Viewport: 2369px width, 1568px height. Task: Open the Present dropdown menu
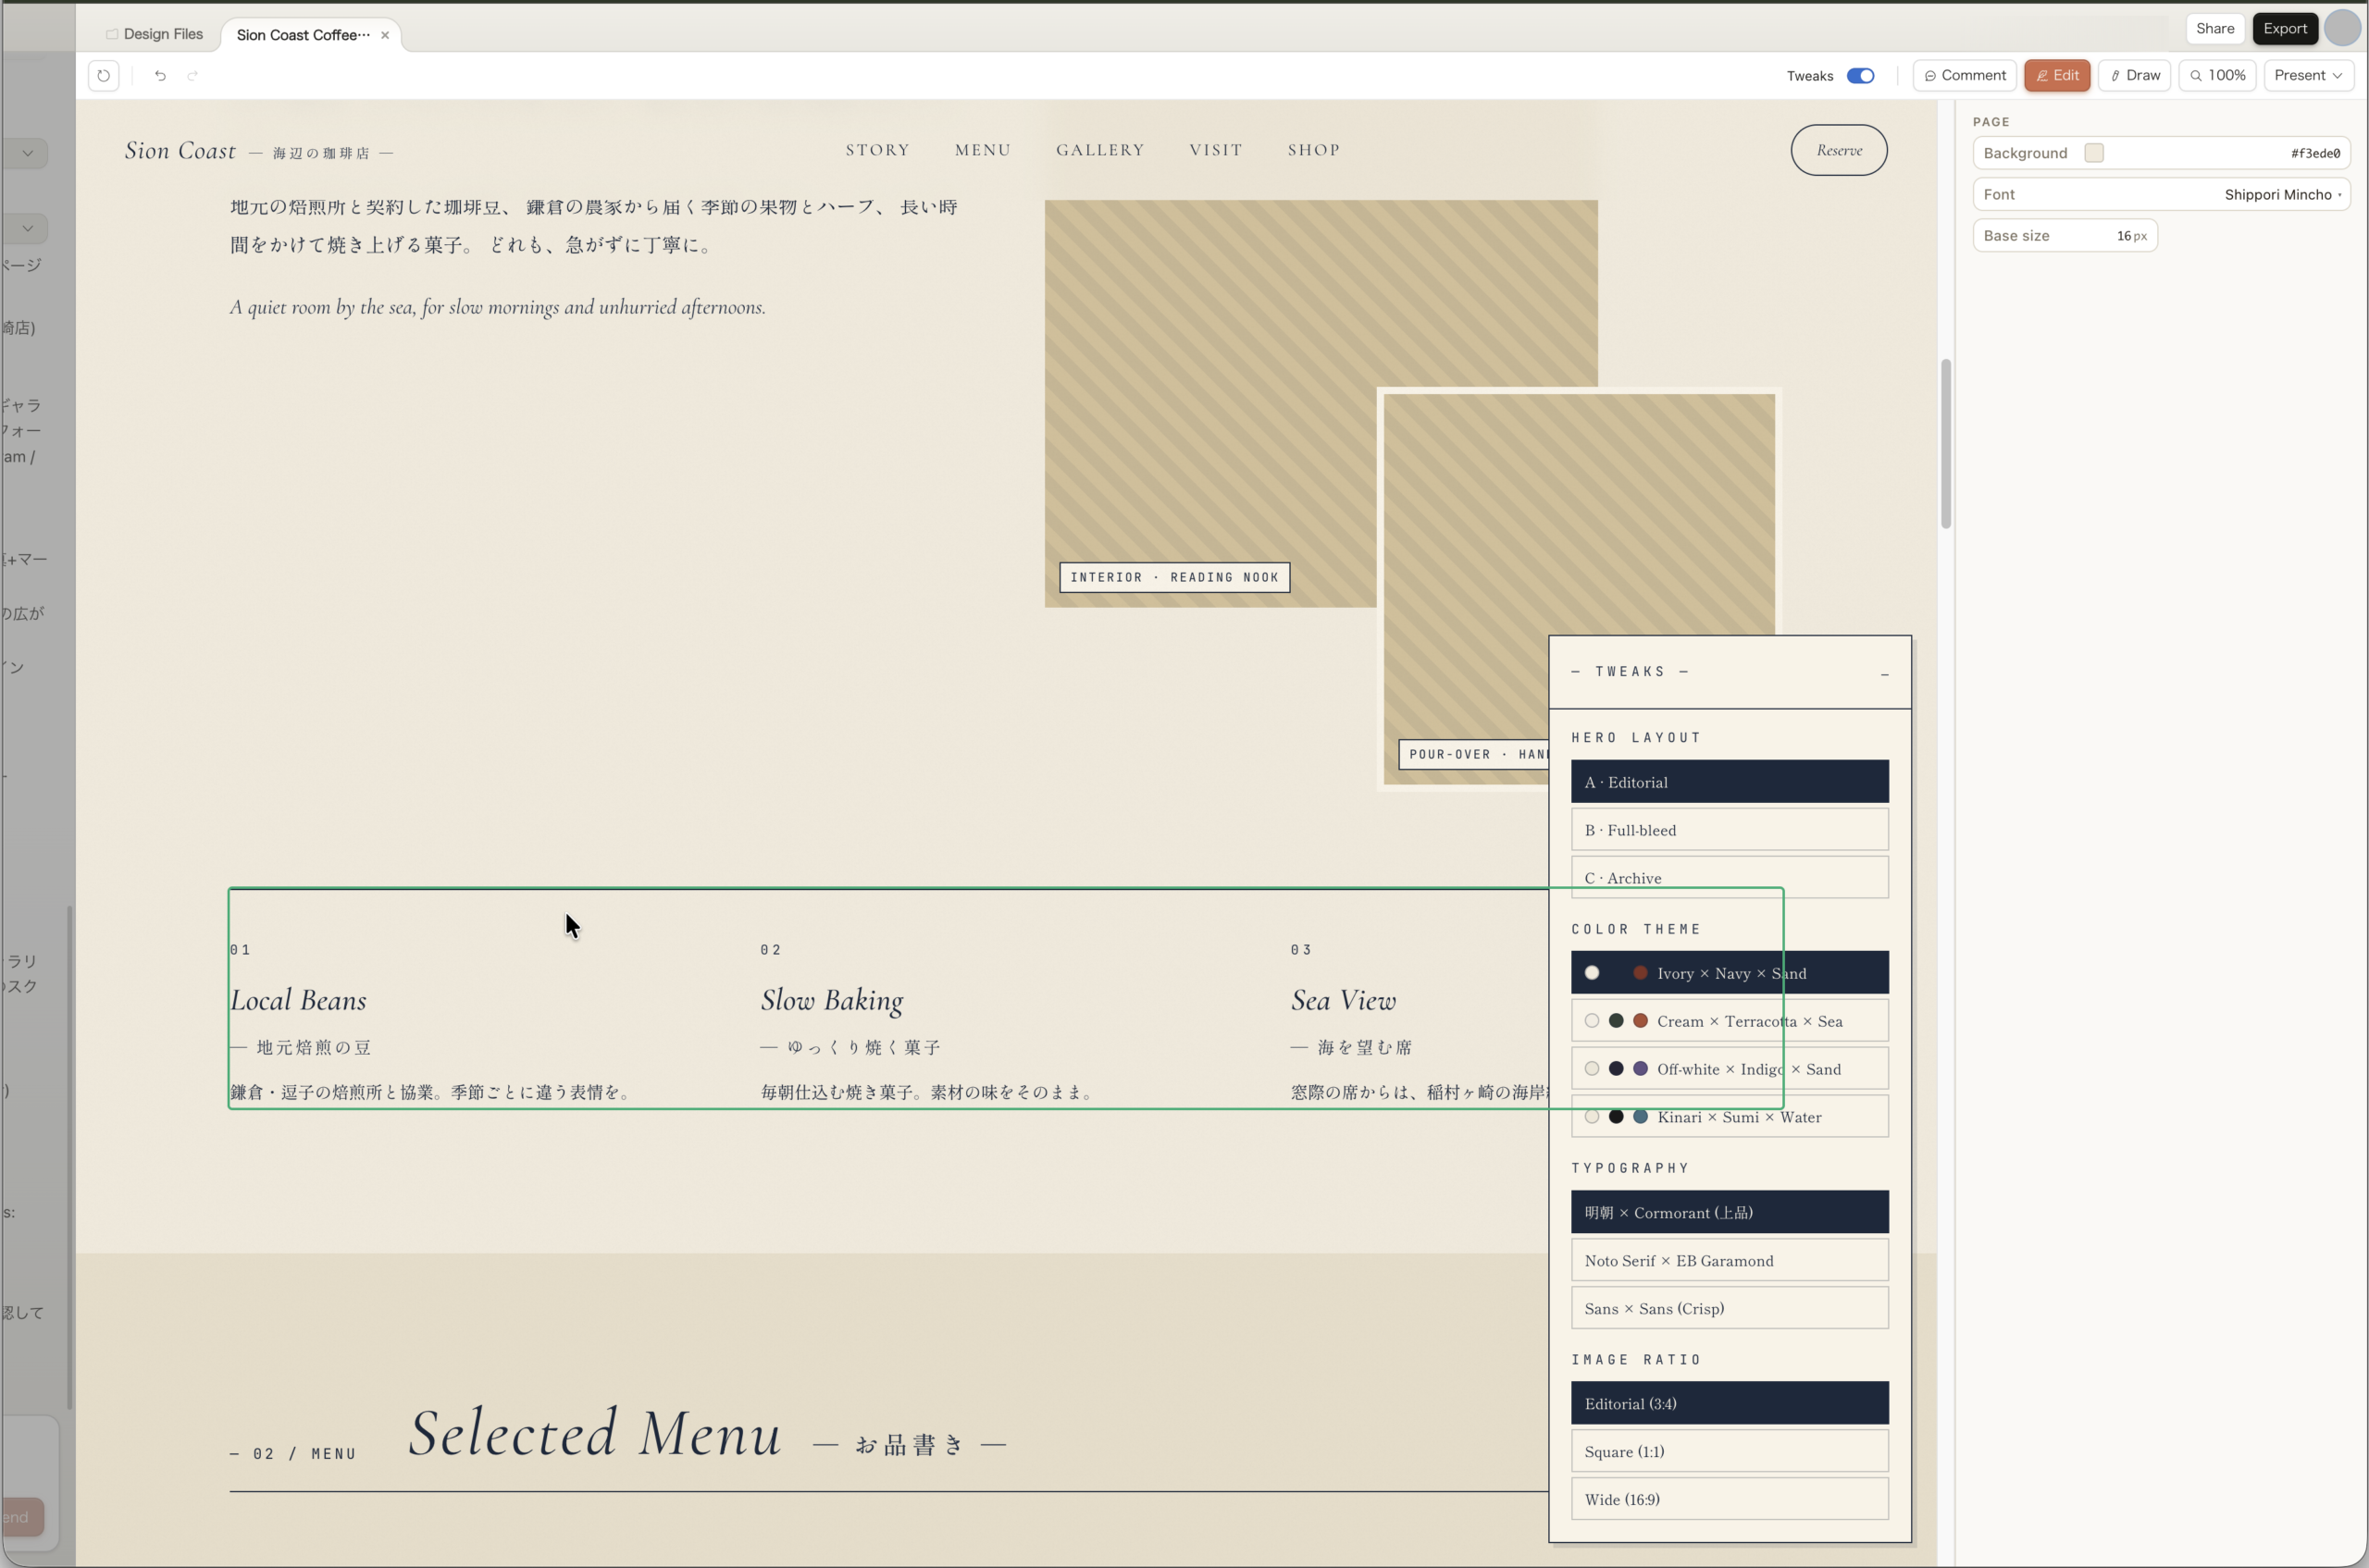[2308, 76]
